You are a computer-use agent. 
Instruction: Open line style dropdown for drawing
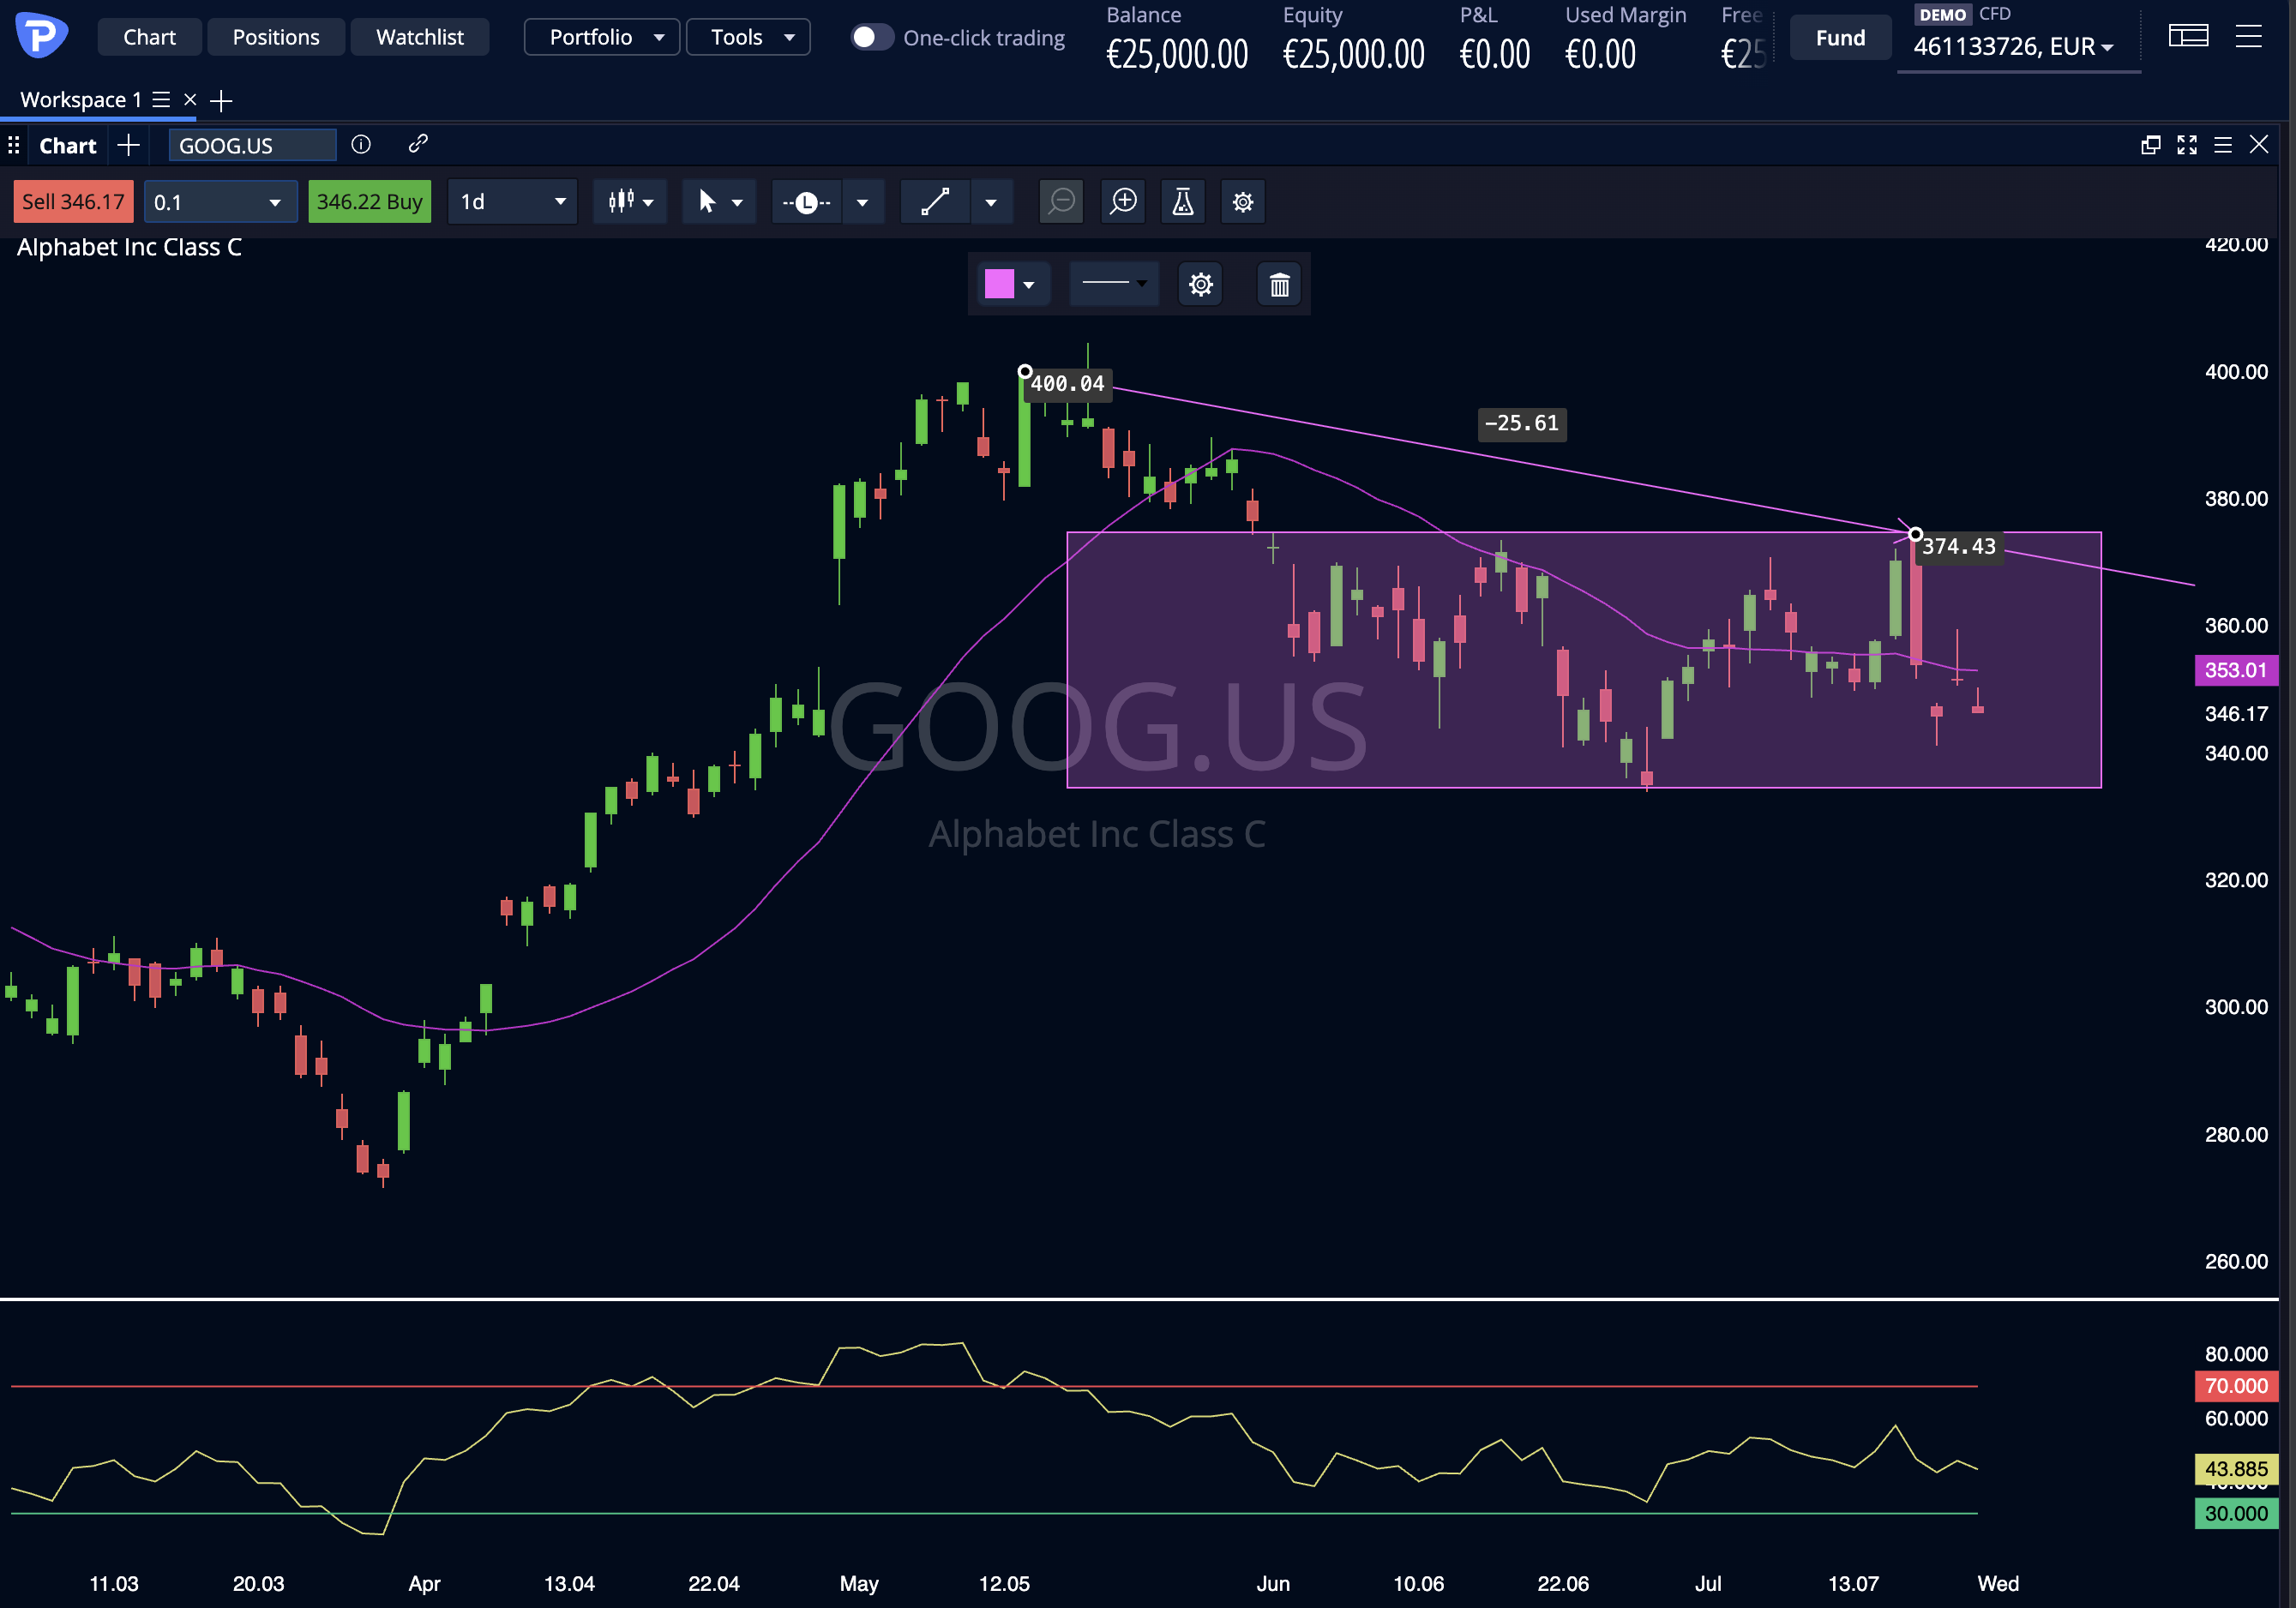click(1114, 284)
